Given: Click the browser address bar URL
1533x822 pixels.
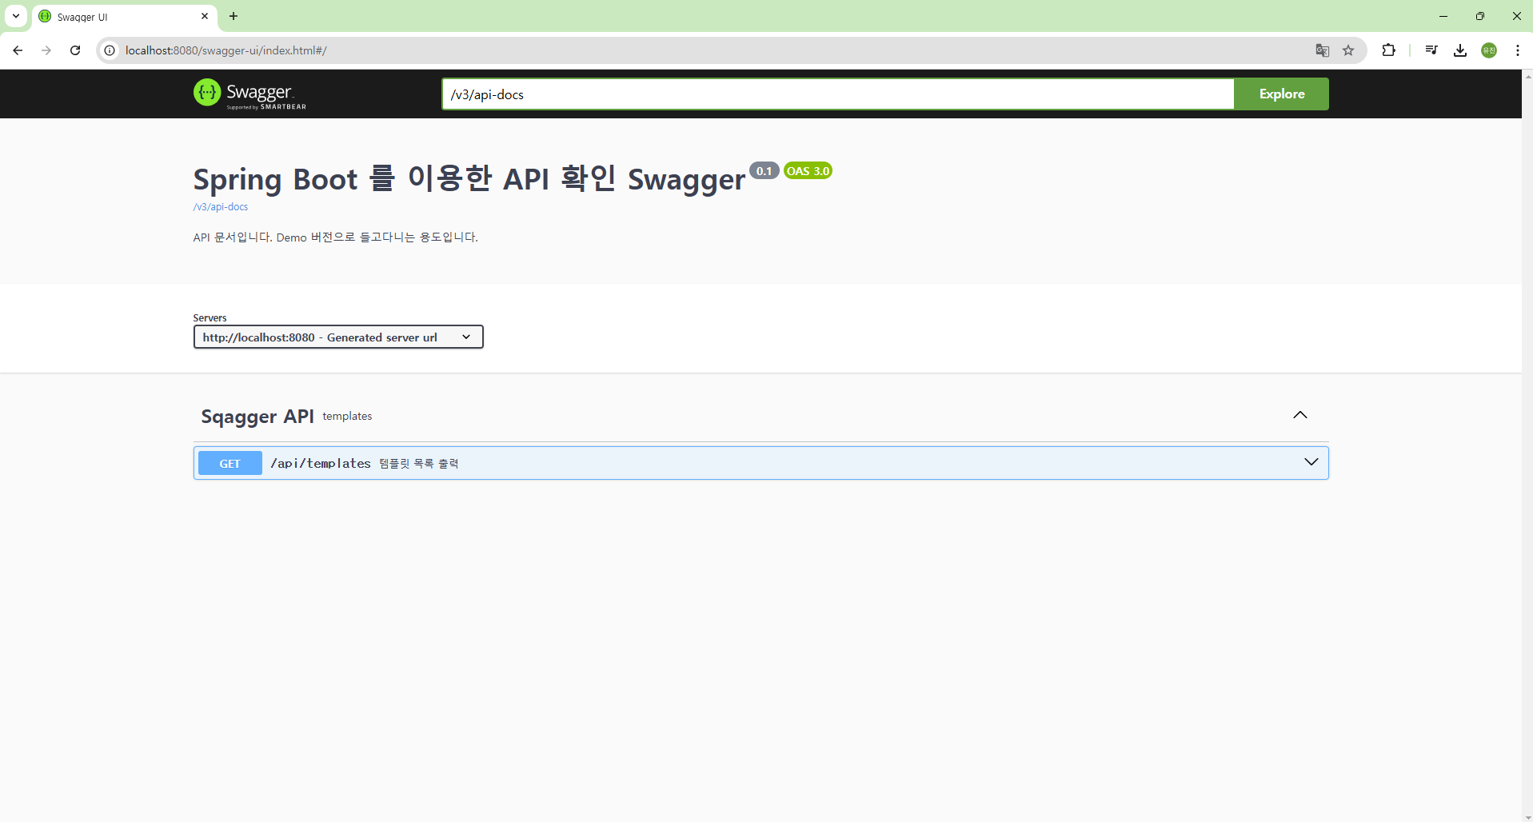Looking at the screenshot, I should click(226, 50).
